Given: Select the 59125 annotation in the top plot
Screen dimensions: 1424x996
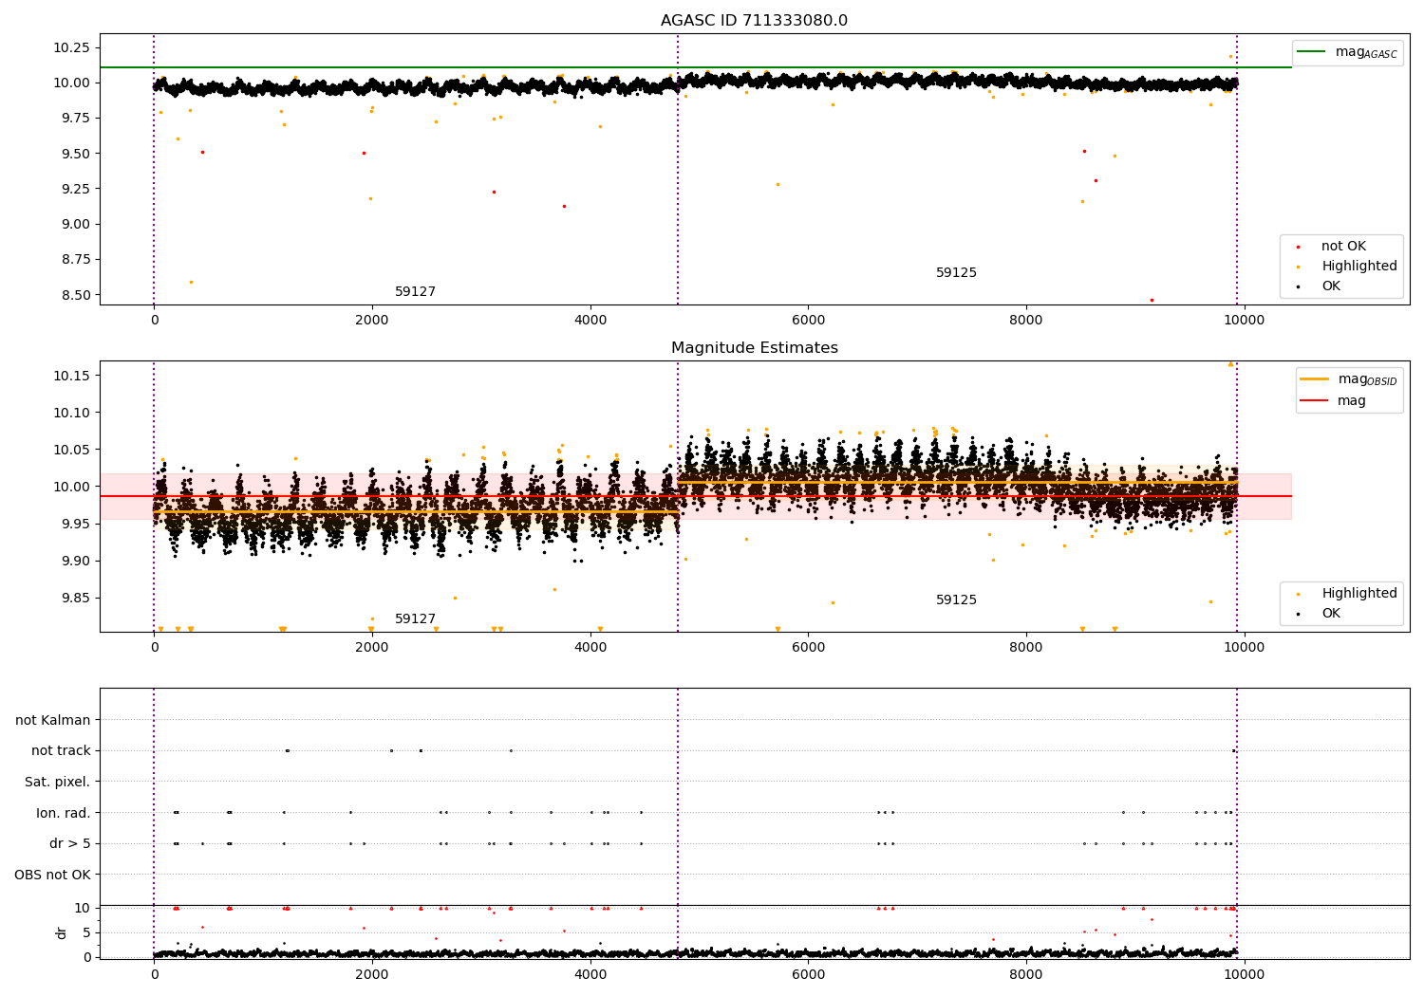Looking at the screenshot, I should (x=956, y=273).
